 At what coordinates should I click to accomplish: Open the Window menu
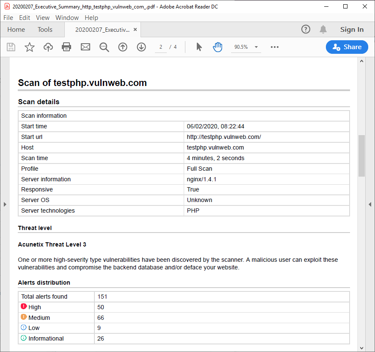(x=67, y=18)
